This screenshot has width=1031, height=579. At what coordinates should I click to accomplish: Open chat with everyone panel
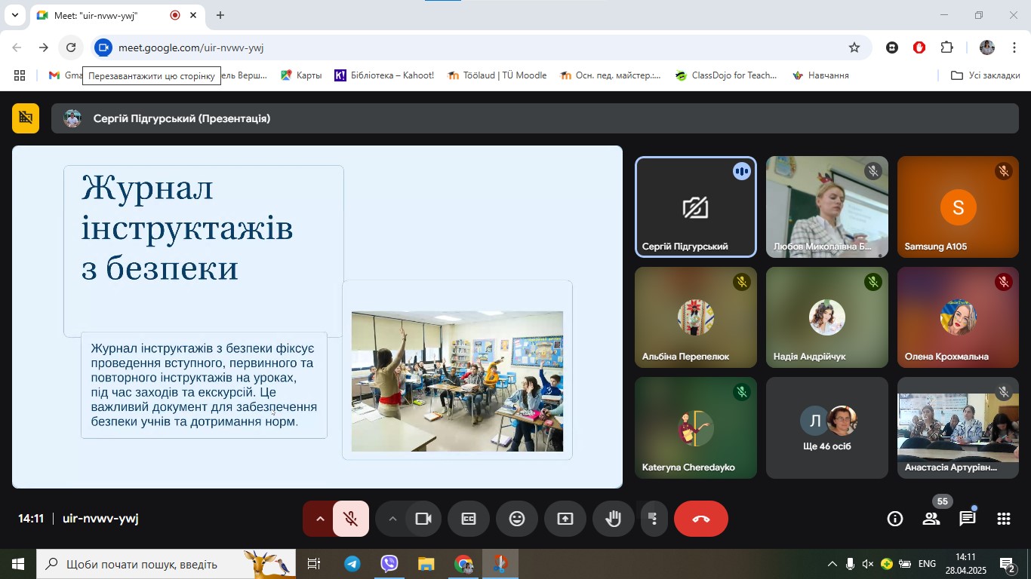click(x=968, y=519)
